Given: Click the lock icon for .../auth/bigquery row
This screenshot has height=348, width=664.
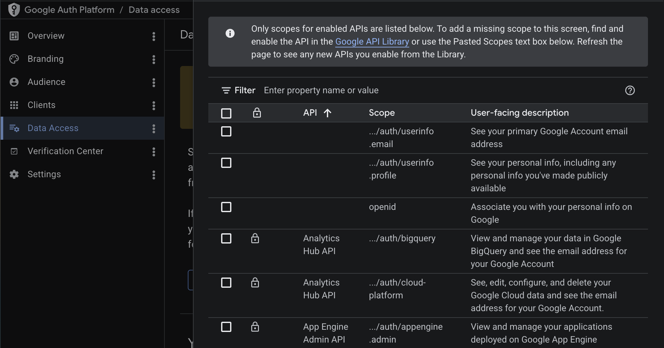Looking at the screenshot, I should pos(255,238).
